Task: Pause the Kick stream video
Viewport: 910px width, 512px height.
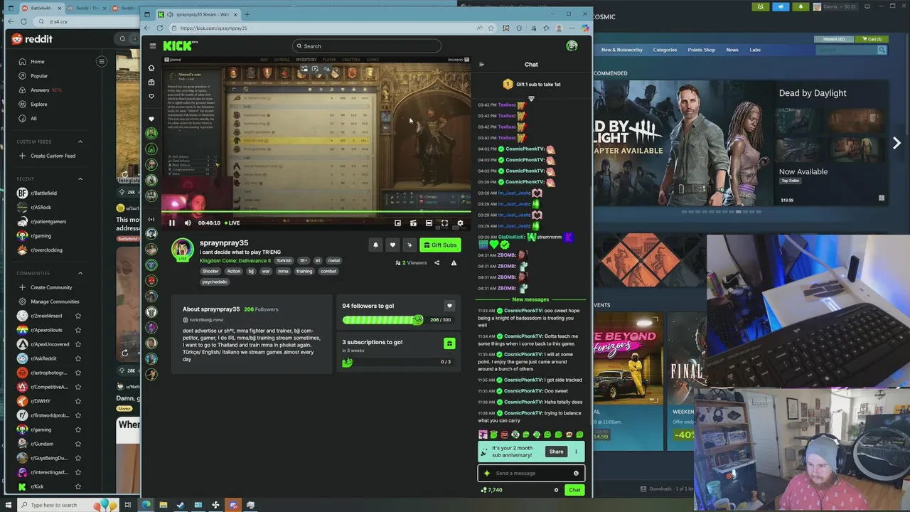Action: click(171, 223)
